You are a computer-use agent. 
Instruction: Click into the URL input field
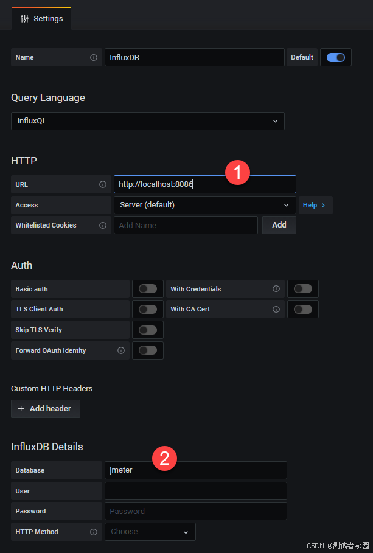click(205, 184)
